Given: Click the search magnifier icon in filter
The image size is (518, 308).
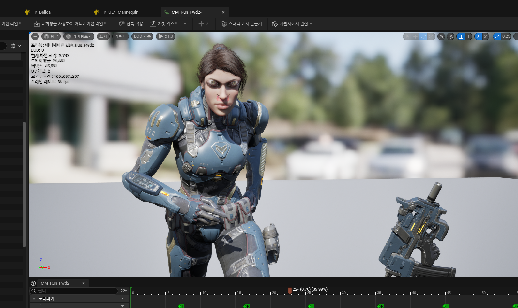Looking at the screenshot, I should pyautogui.click(x=33, y=291).
